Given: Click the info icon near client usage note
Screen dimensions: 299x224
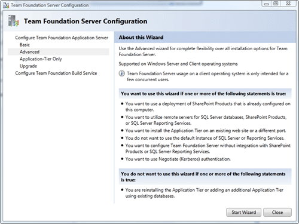Looking at the screenshot, I should point(121,73).
